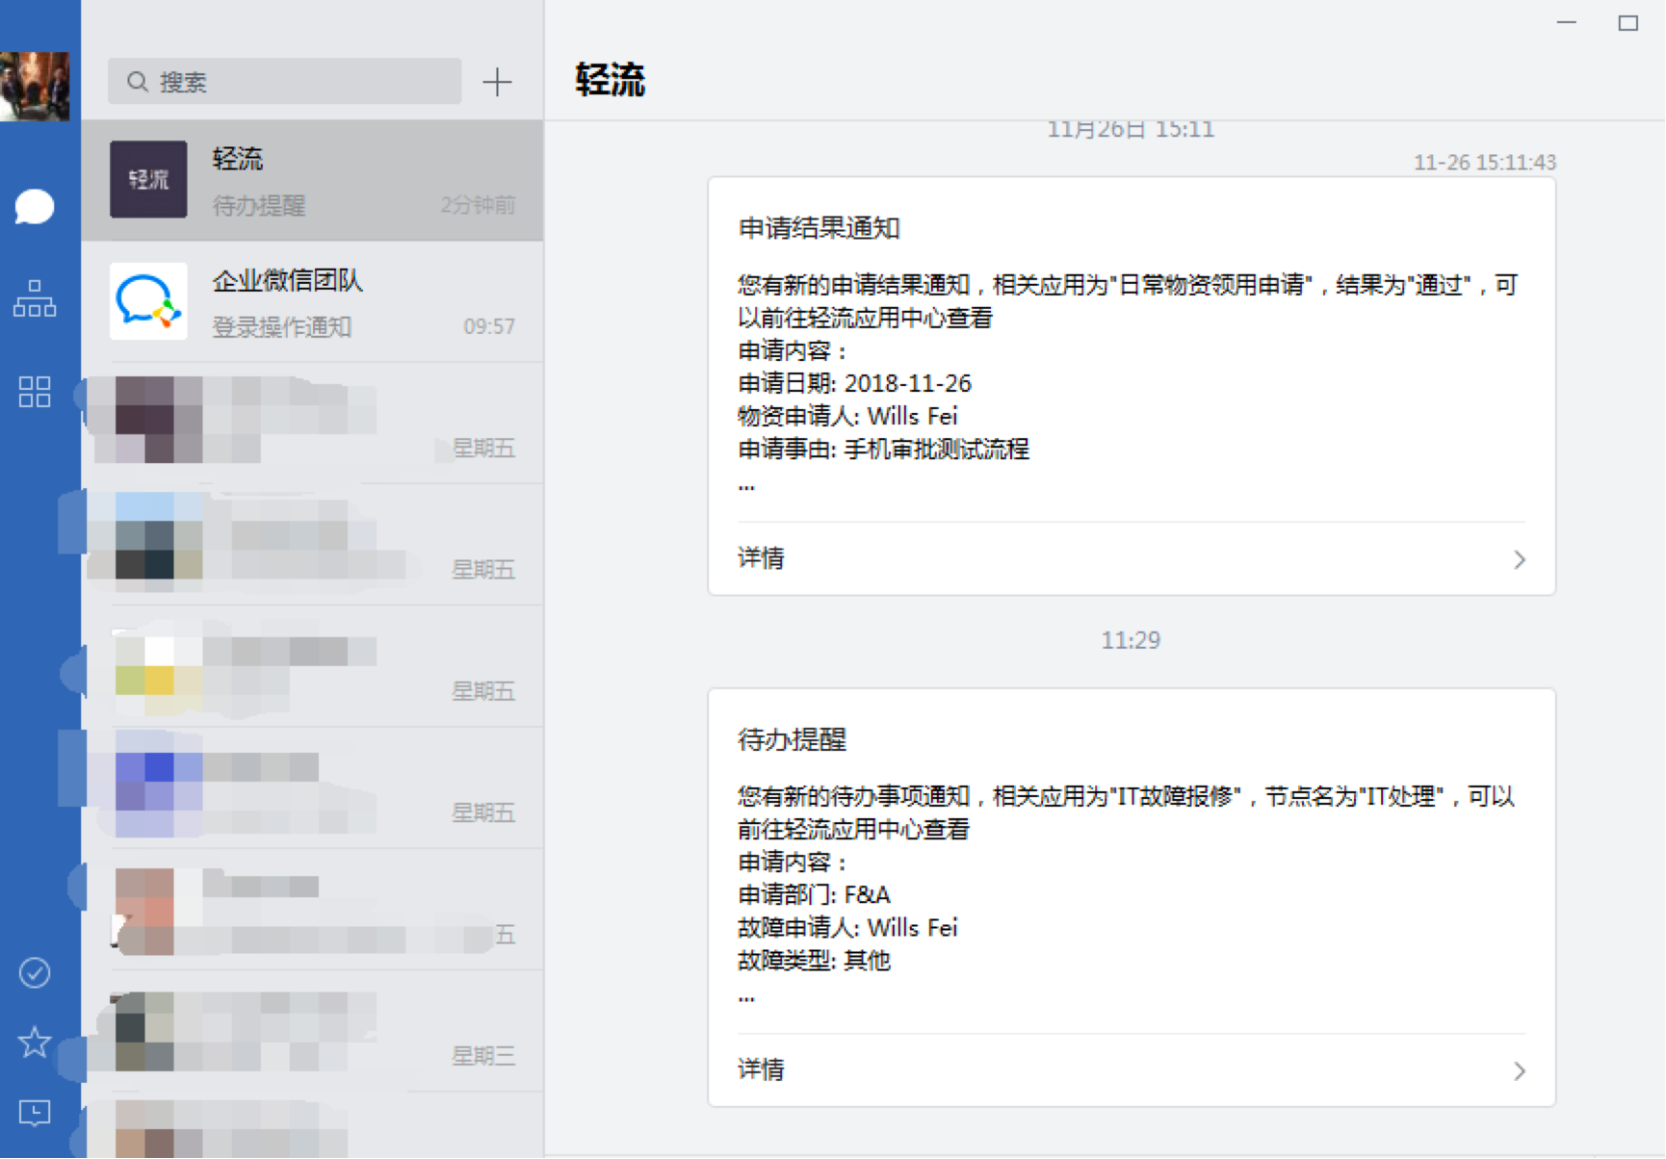The image size is (1666, 1159).
Task: Click the 申请事由: 手机审批测试流程 line
Action: pyautogui.click(x=883, y=449)
